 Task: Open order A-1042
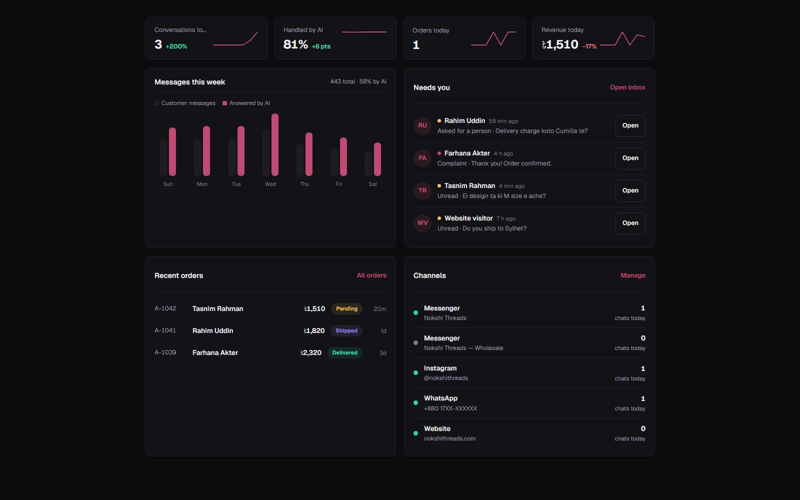[x=270, y=309]
